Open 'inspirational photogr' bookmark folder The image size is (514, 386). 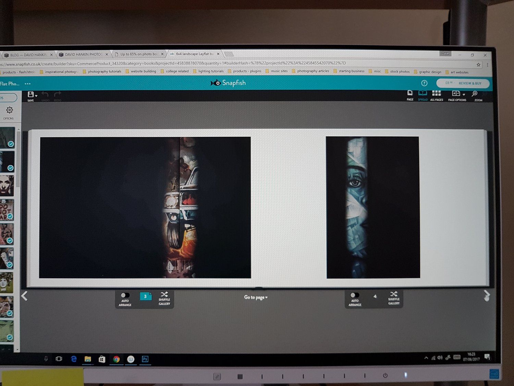[x=59, y=72]
